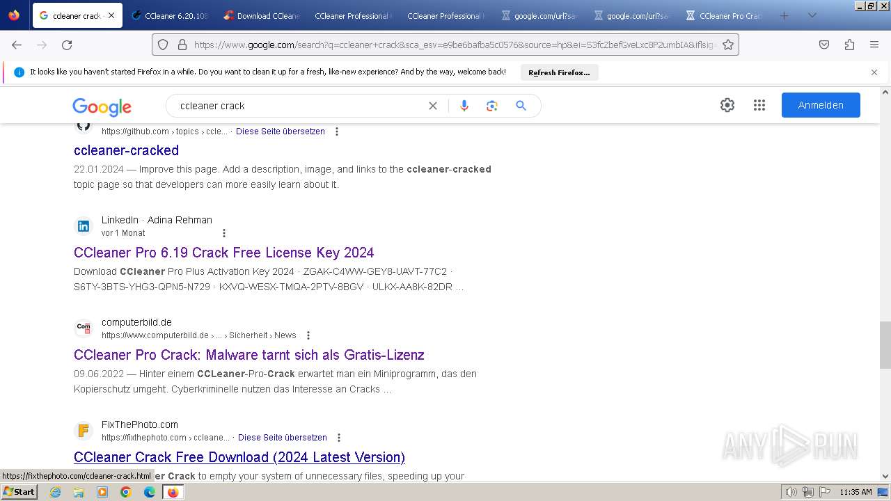Open CCleaner Crack Free Download result
This screenshot has width=891, height=501.
239,457
